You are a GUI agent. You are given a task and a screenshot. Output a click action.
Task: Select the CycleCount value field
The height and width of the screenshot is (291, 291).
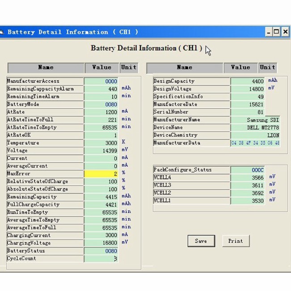(x=101, y=259)
